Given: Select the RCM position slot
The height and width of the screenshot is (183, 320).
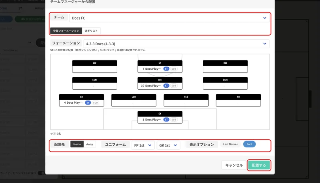Looking at the screenshot, I should click(225, 83).
